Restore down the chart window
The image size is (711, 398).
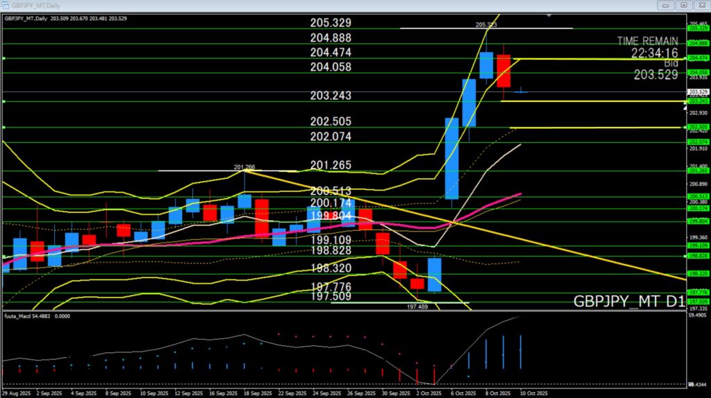[x=684, y=5]
